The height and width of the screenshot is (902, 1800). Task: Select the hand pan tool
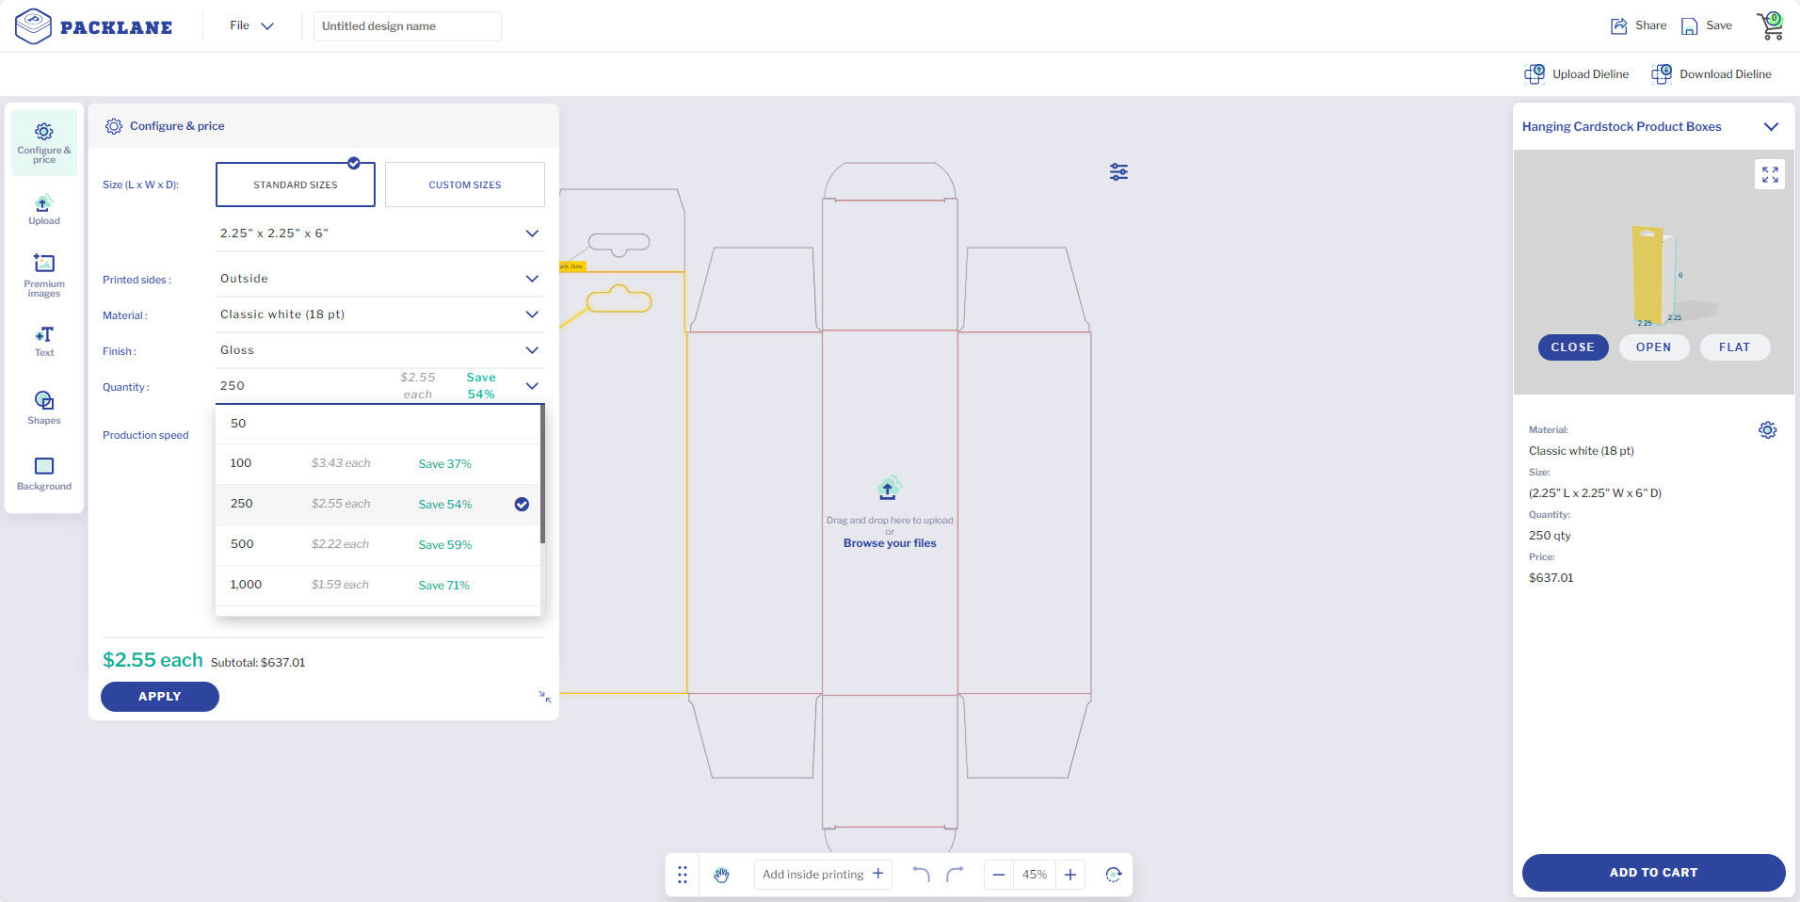tap(721, 875)
